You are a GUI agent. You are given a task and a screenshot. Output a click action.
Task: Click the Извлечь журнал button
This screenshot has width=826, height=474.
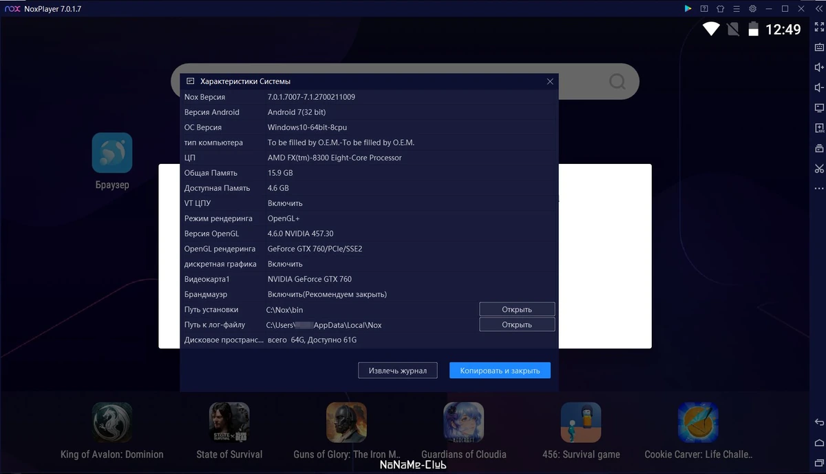[398, 371]
